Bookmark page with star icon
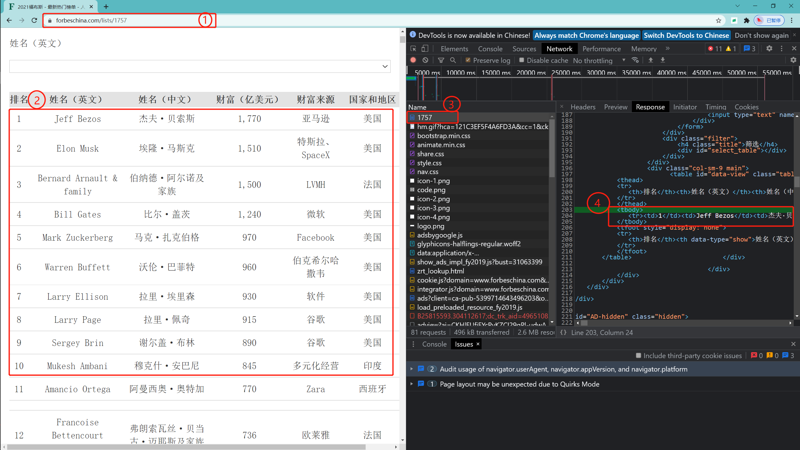 coord(718,20)
